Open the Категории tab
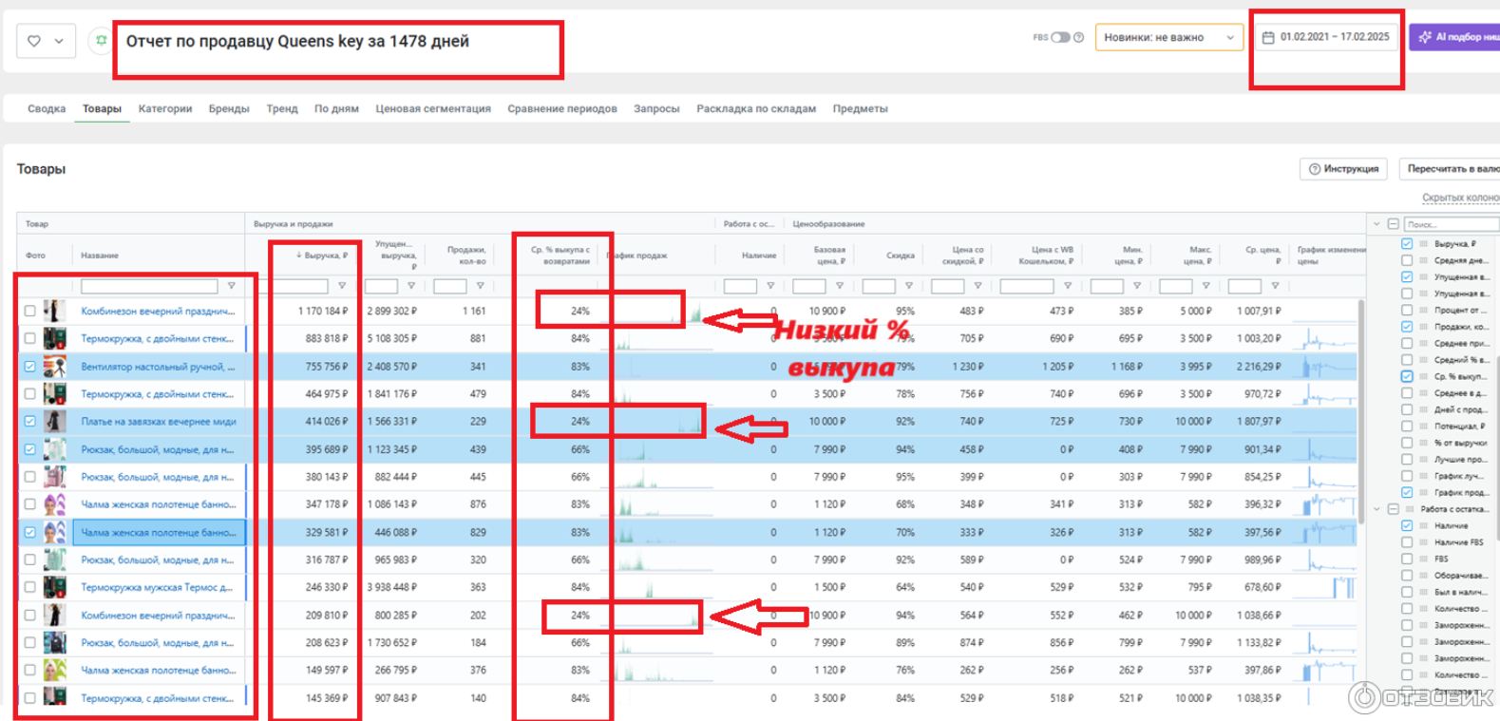1500x721 pixels. point(165,109)
